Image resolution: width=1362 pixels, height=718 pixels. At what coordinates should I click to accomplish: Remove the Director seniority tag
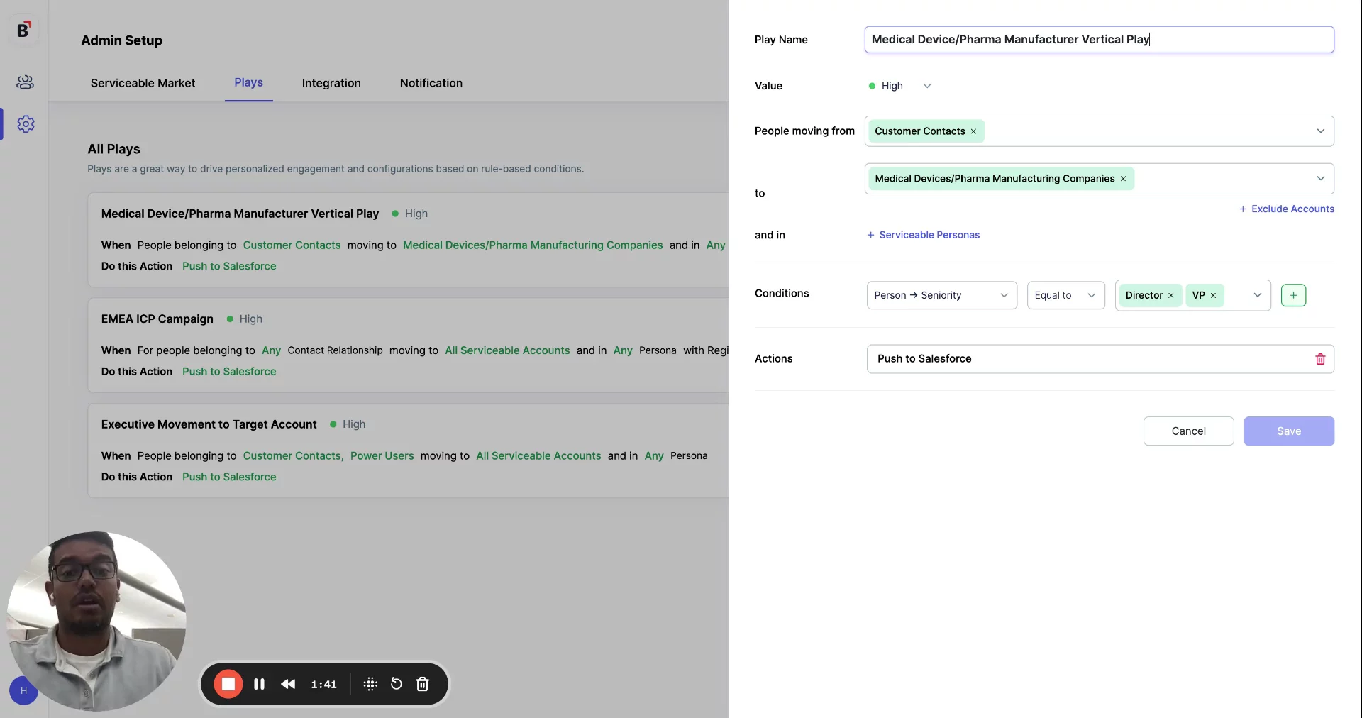tap(1170, 296)
